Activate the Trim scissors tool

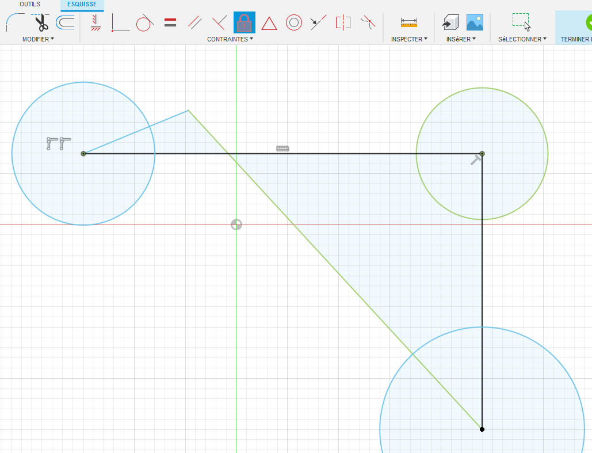coord(41,22)
